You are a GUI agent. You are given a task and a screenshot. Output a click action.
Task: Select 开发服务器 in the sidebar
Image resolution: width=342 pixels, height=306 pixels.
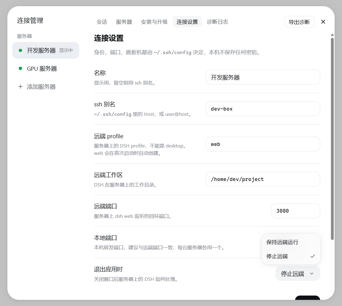click(x=46, y=50)
